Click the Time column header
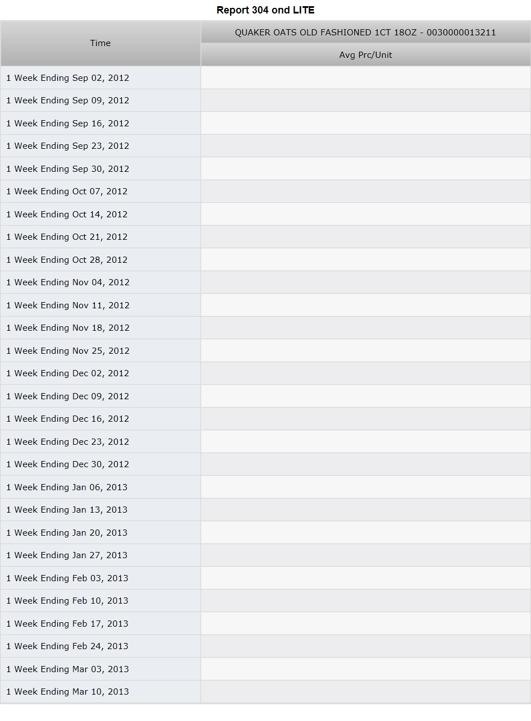 pos(100,43)
